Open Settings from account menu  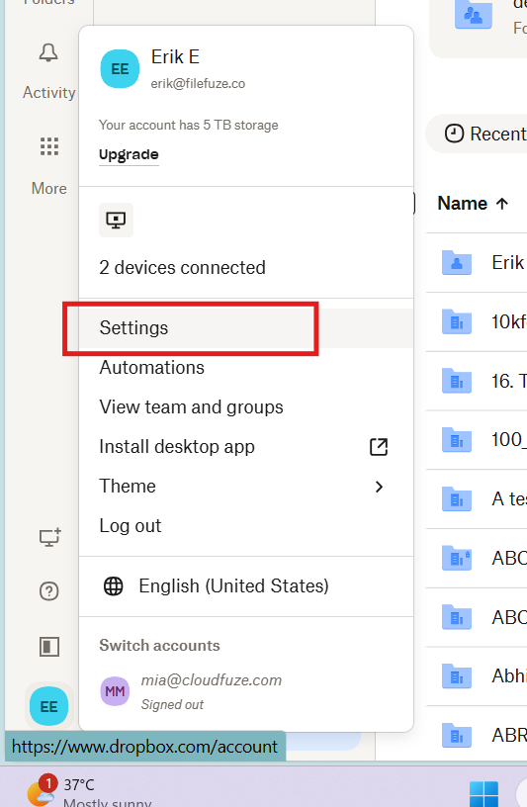point(246,328)
